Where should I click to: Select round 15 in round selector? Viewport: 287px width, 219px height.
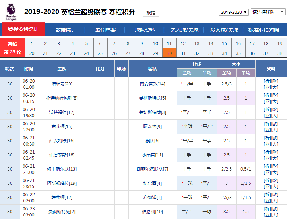coord(225,43)
